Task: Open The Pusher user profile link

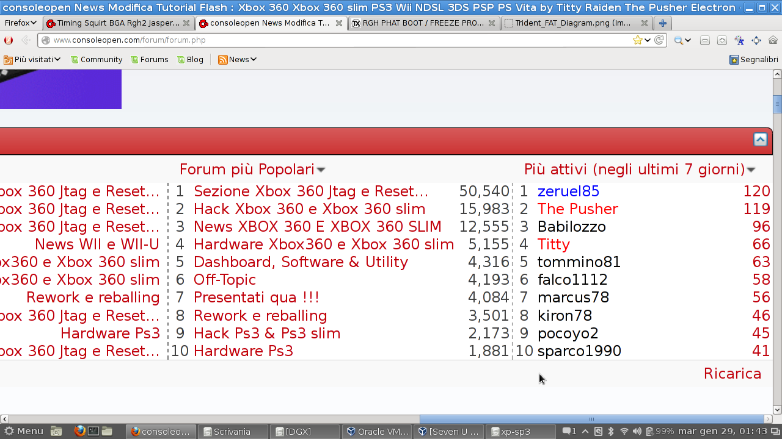Action: click(x=578, y=209)
